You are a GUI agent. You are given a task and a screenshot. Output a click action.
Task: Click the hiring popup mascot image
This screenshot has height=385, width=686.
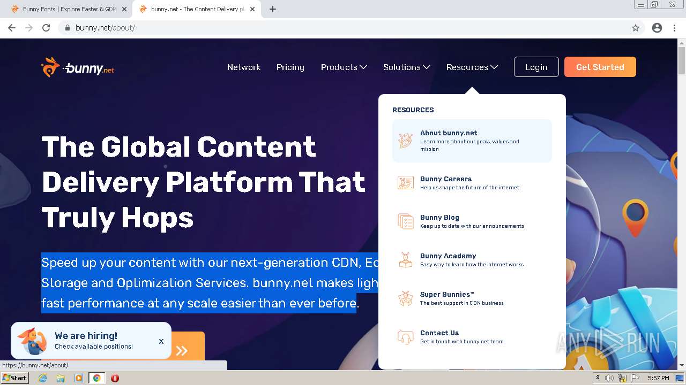[x=32, y=341]
